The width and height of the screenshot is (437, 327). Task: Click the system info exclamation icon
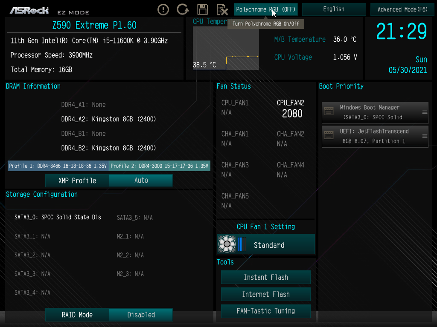click(163, 9)
